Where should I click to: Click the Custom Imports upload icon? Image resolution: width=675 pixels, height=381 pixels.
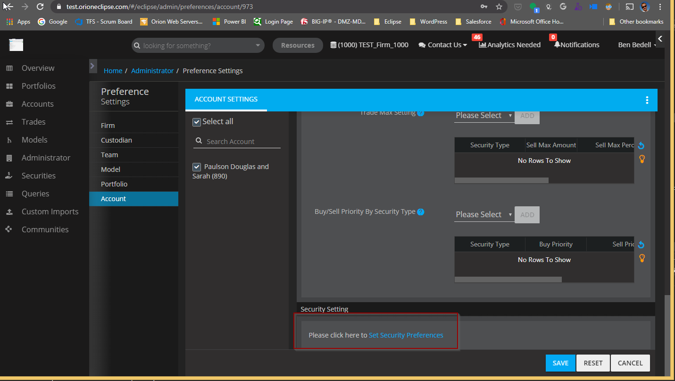(10, 212)
